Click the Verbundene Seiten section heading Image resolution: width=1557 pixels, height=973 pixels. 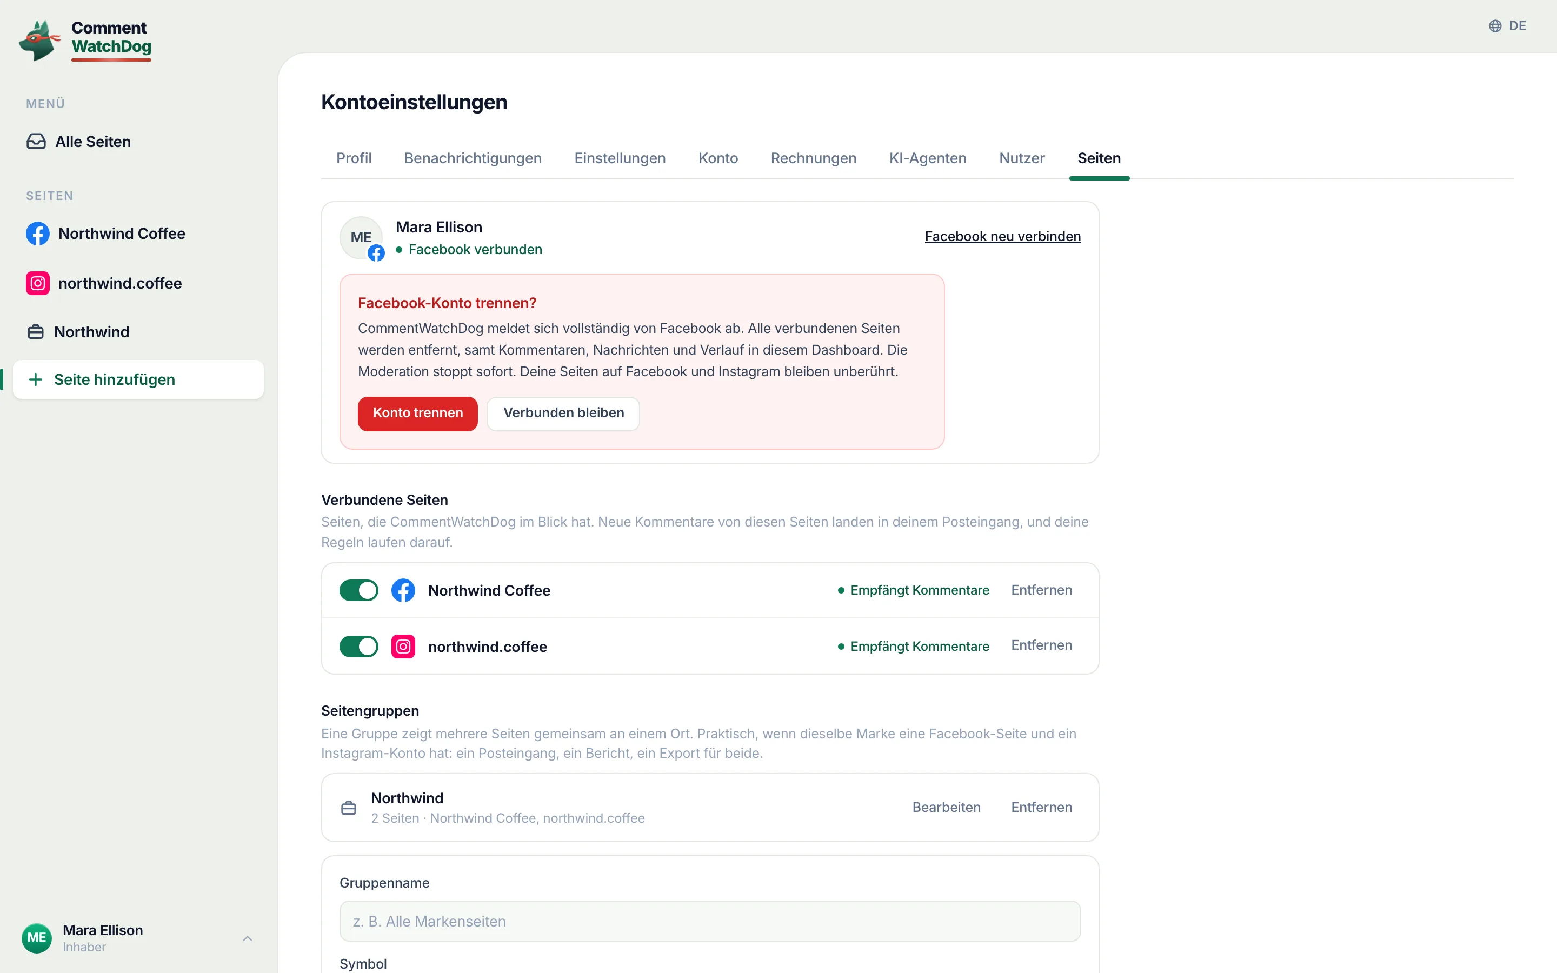[385, 500]
